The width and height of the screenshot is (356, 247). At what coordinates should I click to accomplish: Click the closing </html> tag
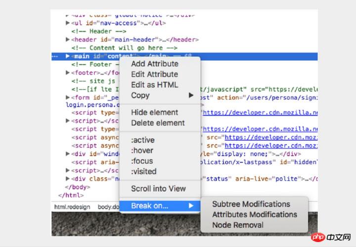click(71, 195)
